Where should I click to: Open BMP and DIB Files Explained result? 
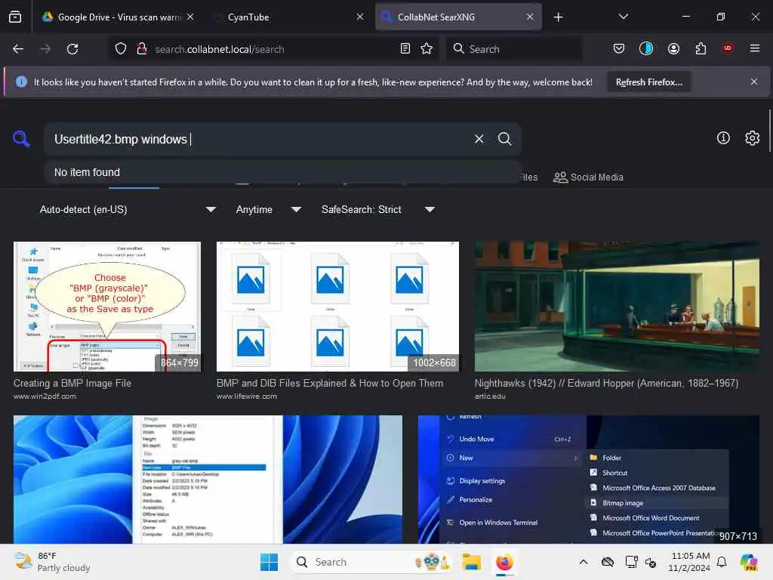(x=330, y=383)
